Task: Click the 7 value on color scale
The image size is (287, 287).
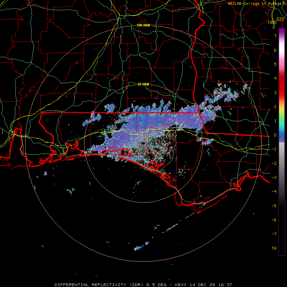Action: pos(275,36)
